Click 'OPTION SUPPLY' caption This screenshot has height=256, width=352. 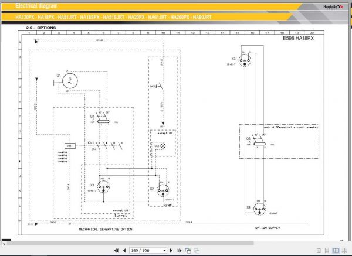pos(268,228)
